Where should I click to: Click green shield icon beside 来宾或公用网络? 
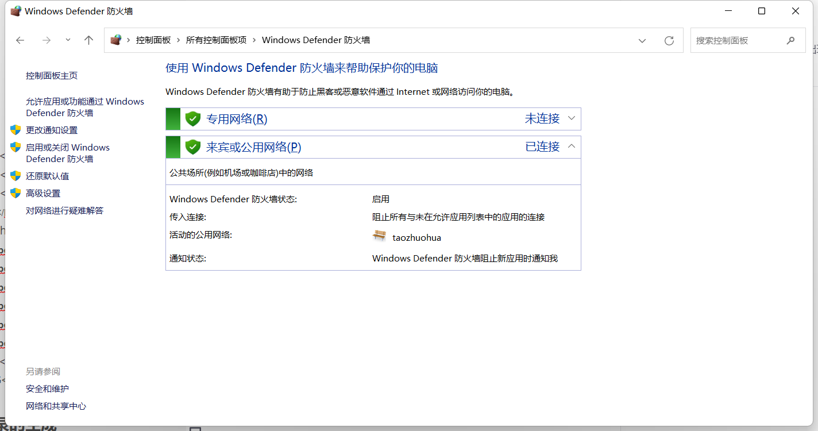click(193, 147)
